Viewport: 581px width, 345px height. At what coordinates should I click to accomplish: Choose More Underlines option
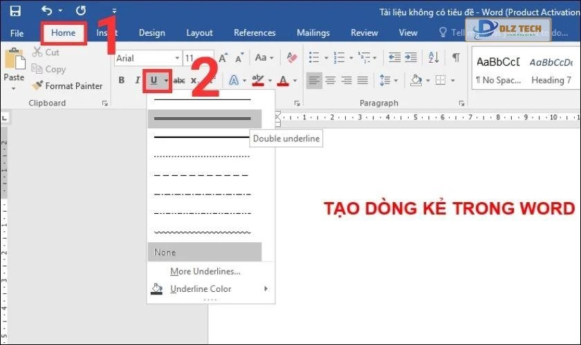pos(205,271)
